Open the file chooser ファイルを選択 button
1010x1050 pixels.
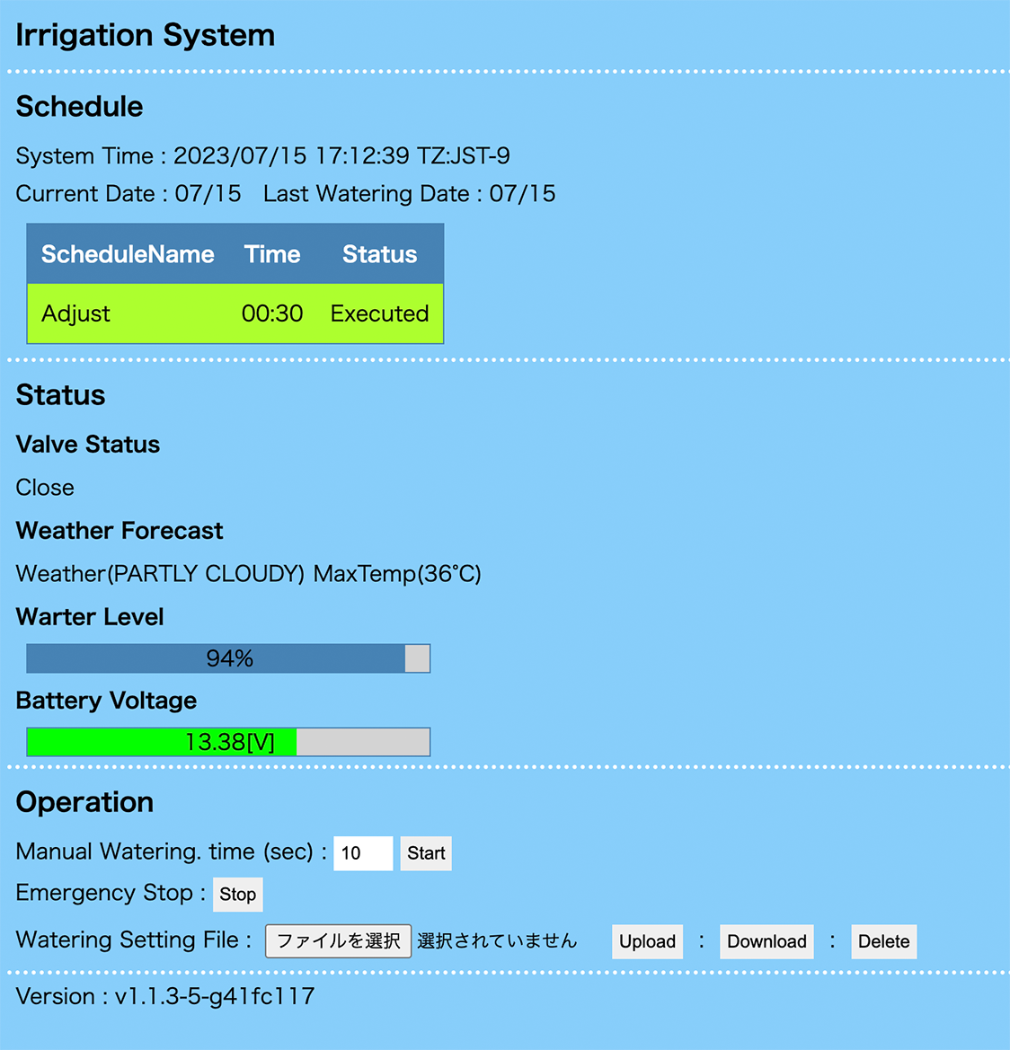point(338,940)
